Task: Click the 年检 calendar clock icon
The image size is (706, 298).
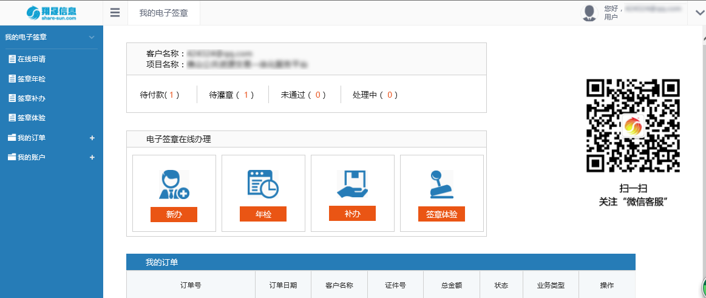Action: coord(263,185)
